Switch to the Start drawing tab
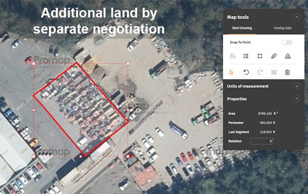This screenshot has width=308, height=194. [242, 28]
